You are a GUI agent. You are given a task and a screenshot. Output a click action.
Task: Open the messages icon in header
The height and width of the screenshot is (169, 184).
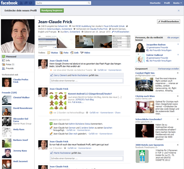[26, 3]
